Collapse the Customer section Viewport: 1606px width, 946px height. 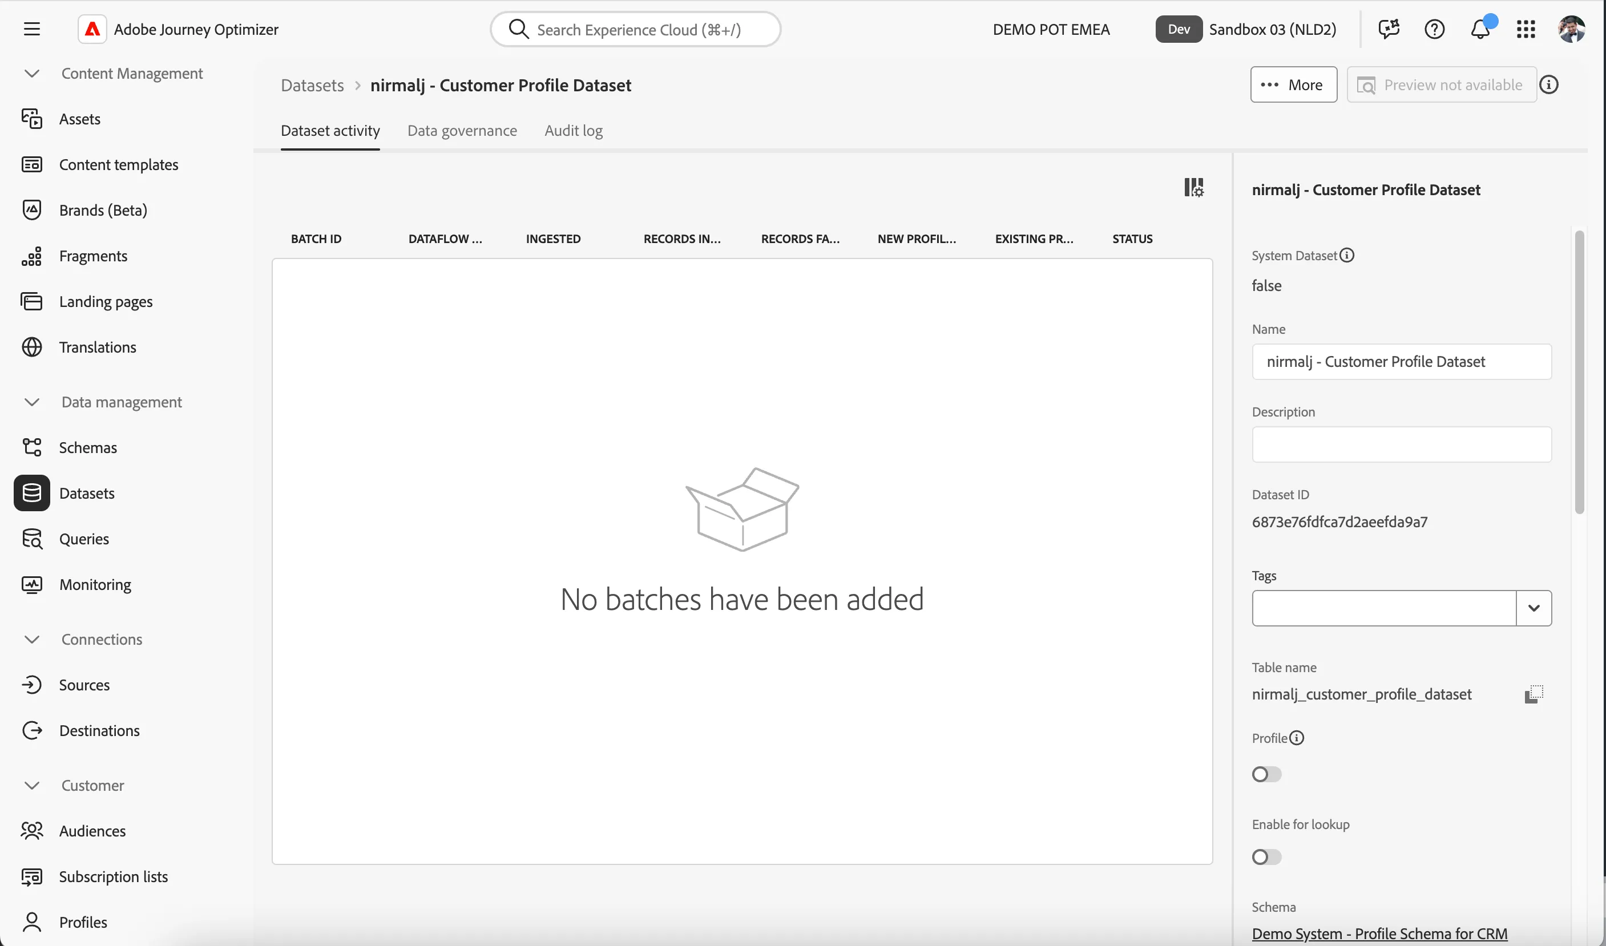point(32,785)
